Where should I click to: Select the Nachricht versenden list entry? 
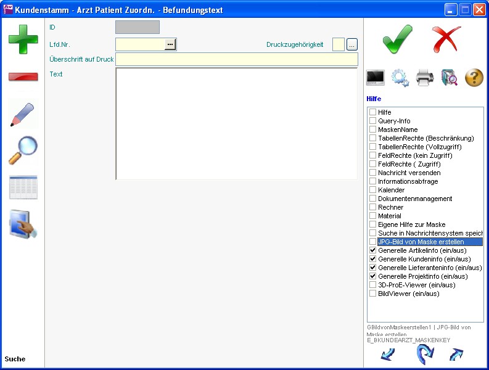tap(409, 173)
